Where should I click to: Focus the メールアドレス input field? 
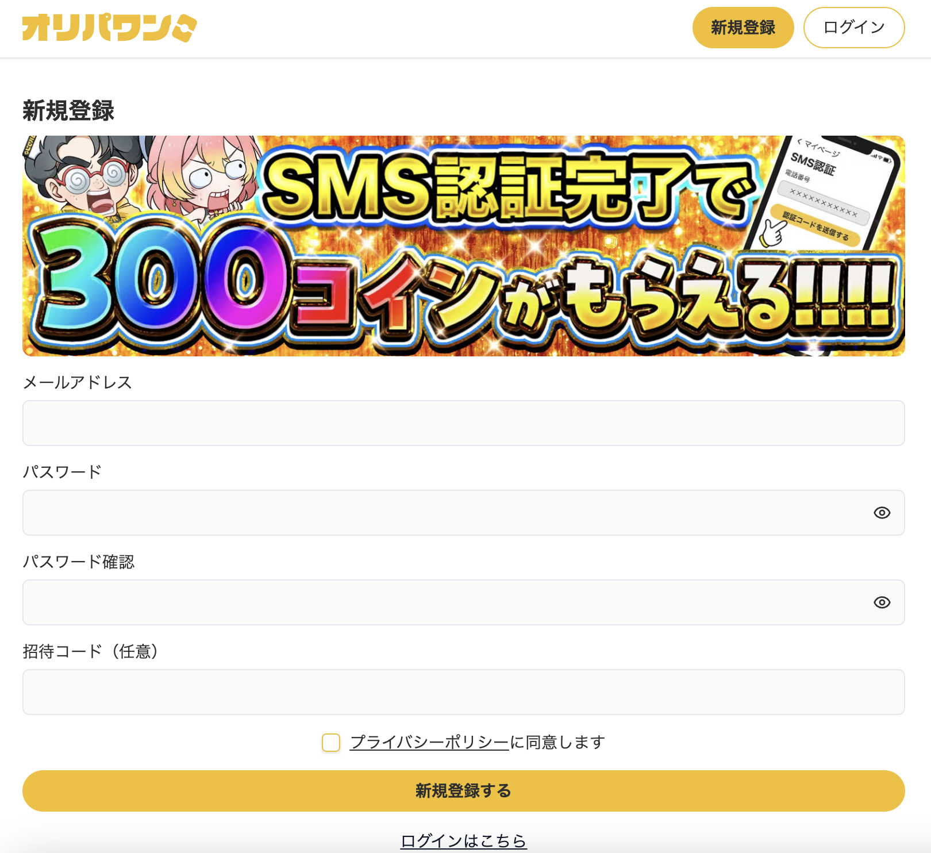(x=464, y=423)
